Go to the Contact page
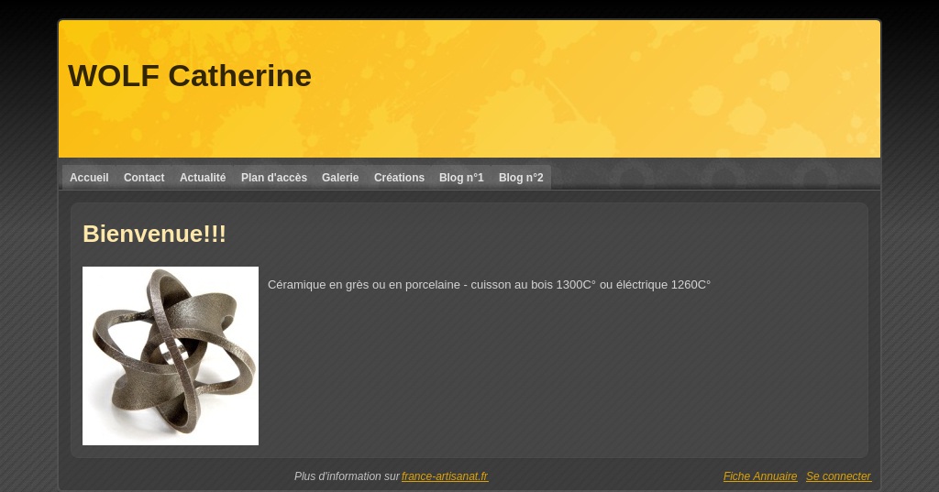Viewport: 939px width, 492px height. tap(144, 178)
